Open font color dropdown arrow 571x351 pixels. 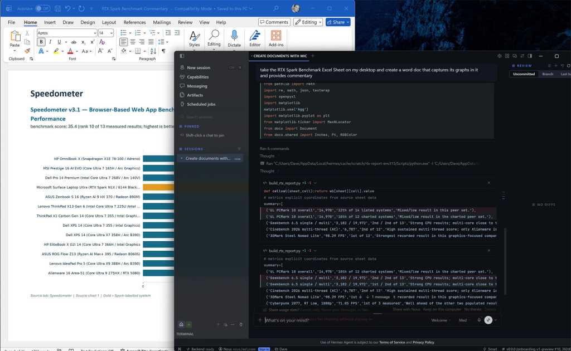pyautogui.click(x=77, y=51)
